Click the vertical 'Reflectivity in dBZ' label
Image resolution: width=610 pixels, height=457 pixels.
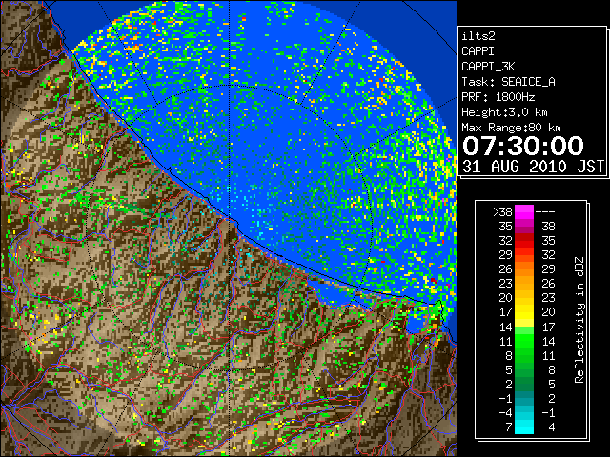(579, 320)
